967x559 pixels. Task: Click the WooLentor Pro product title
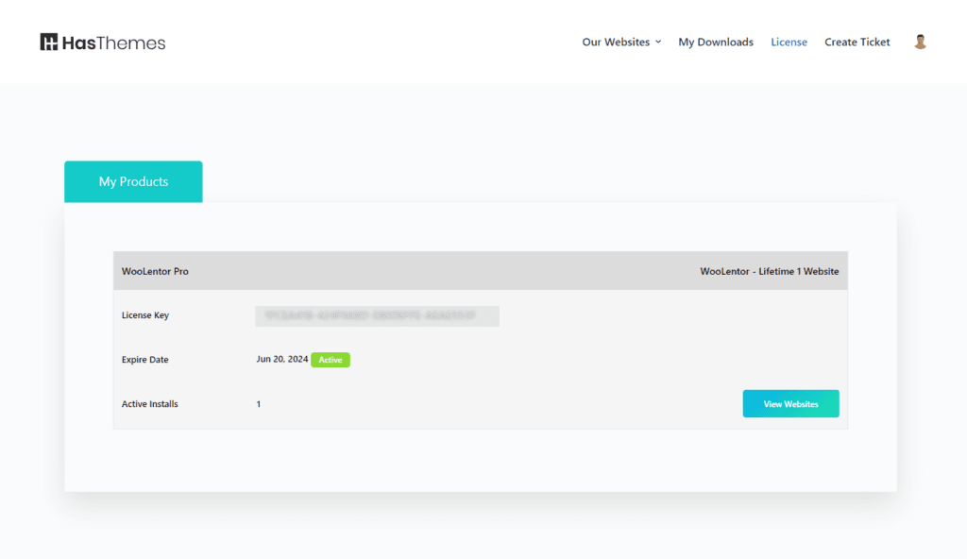155,271
